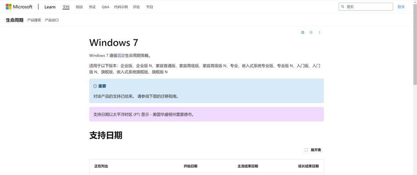Screen dimensions: 417x175
Task: Open the three-dot more actions menu
Action: [x=320, y=32]
